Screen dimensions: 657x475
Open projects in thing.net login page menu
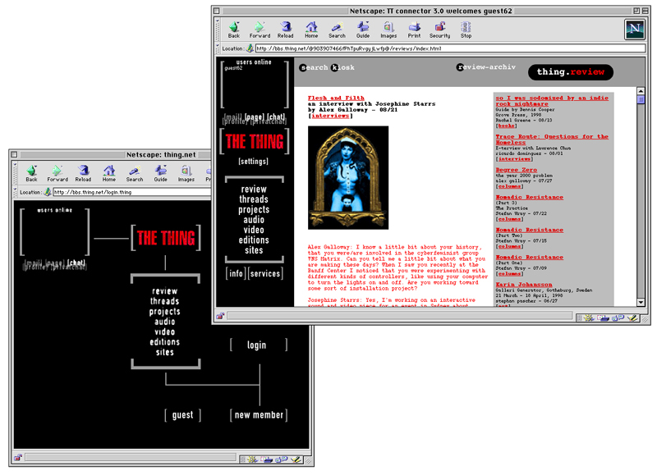(165, 312)
